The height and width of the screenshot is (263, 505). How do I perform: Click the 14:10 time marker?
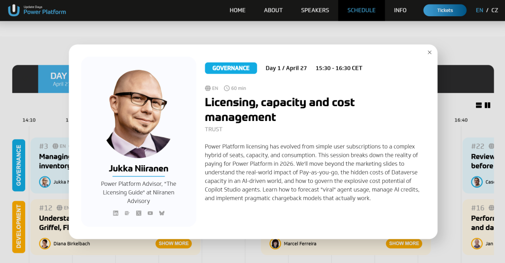tap(29, 120)
